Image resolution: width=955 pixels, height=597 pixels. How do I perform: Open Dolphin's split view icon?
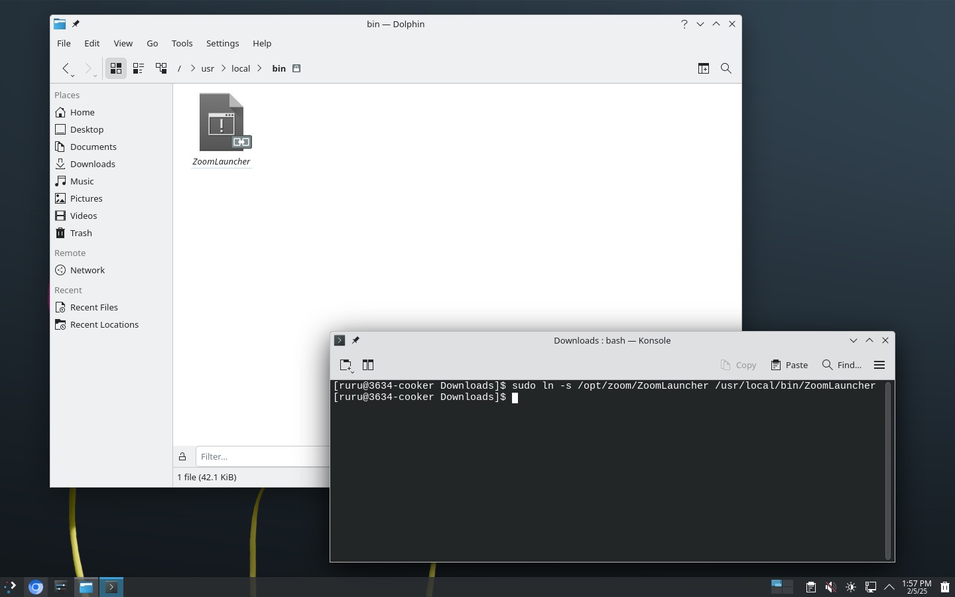coord(704,68)
